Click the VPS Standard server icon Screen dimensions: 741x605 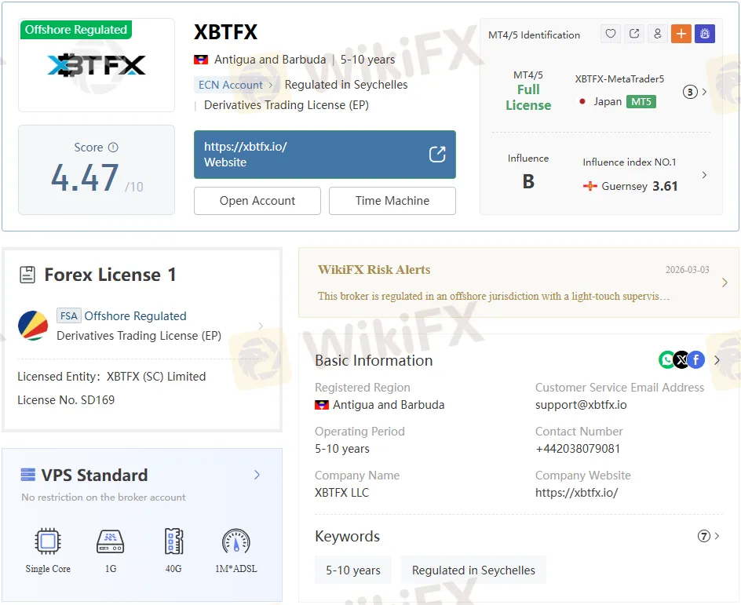tap(28, 475)
